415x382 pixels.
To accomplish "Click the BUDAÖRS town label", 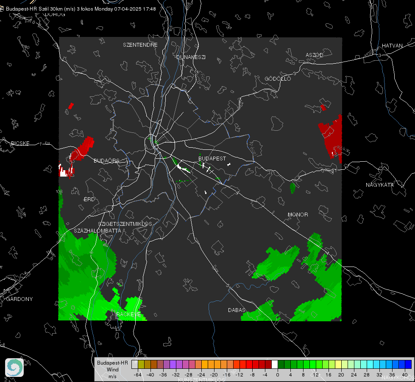I will click(107, 161).
